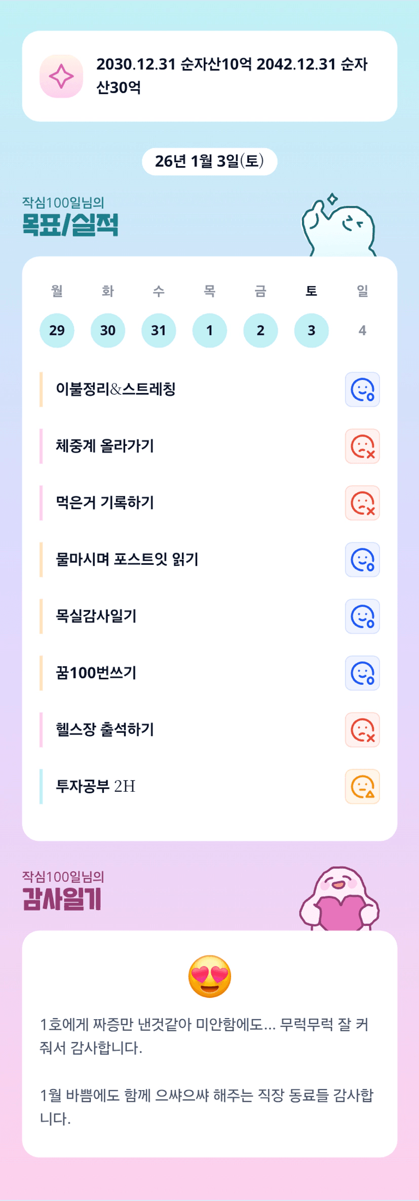The height and width of the screenshot is (1201, 419).
Task: Open the 26년 1월 3일(토) date pill
Action: point(209,162)
